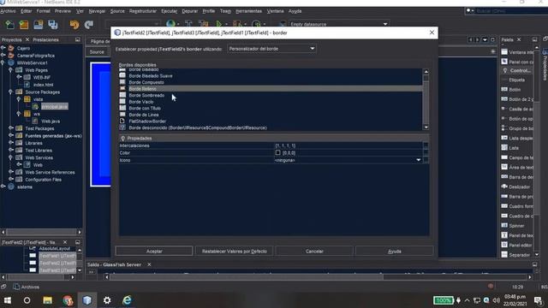Select 'Borde de Línea' in border list
Image resolution: width=548 pixels, height=308 pixels.
tap(144, 115)
